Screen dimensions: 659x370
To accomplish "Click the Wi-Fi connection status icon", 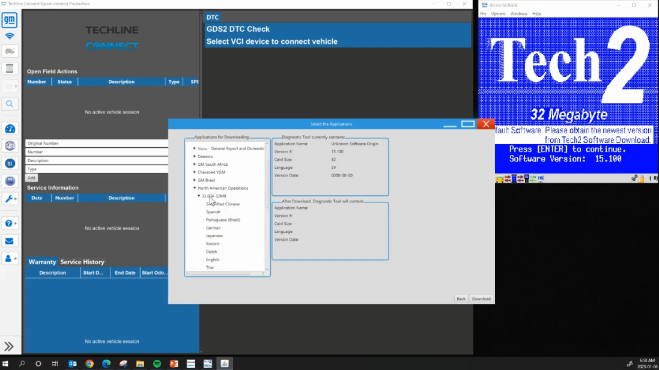I will pyautogui.click(x=9, y=36).
